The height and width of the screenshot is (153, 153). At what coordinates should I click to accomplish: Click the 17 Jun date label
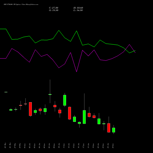pyautogui.click(x=84, y=146)
